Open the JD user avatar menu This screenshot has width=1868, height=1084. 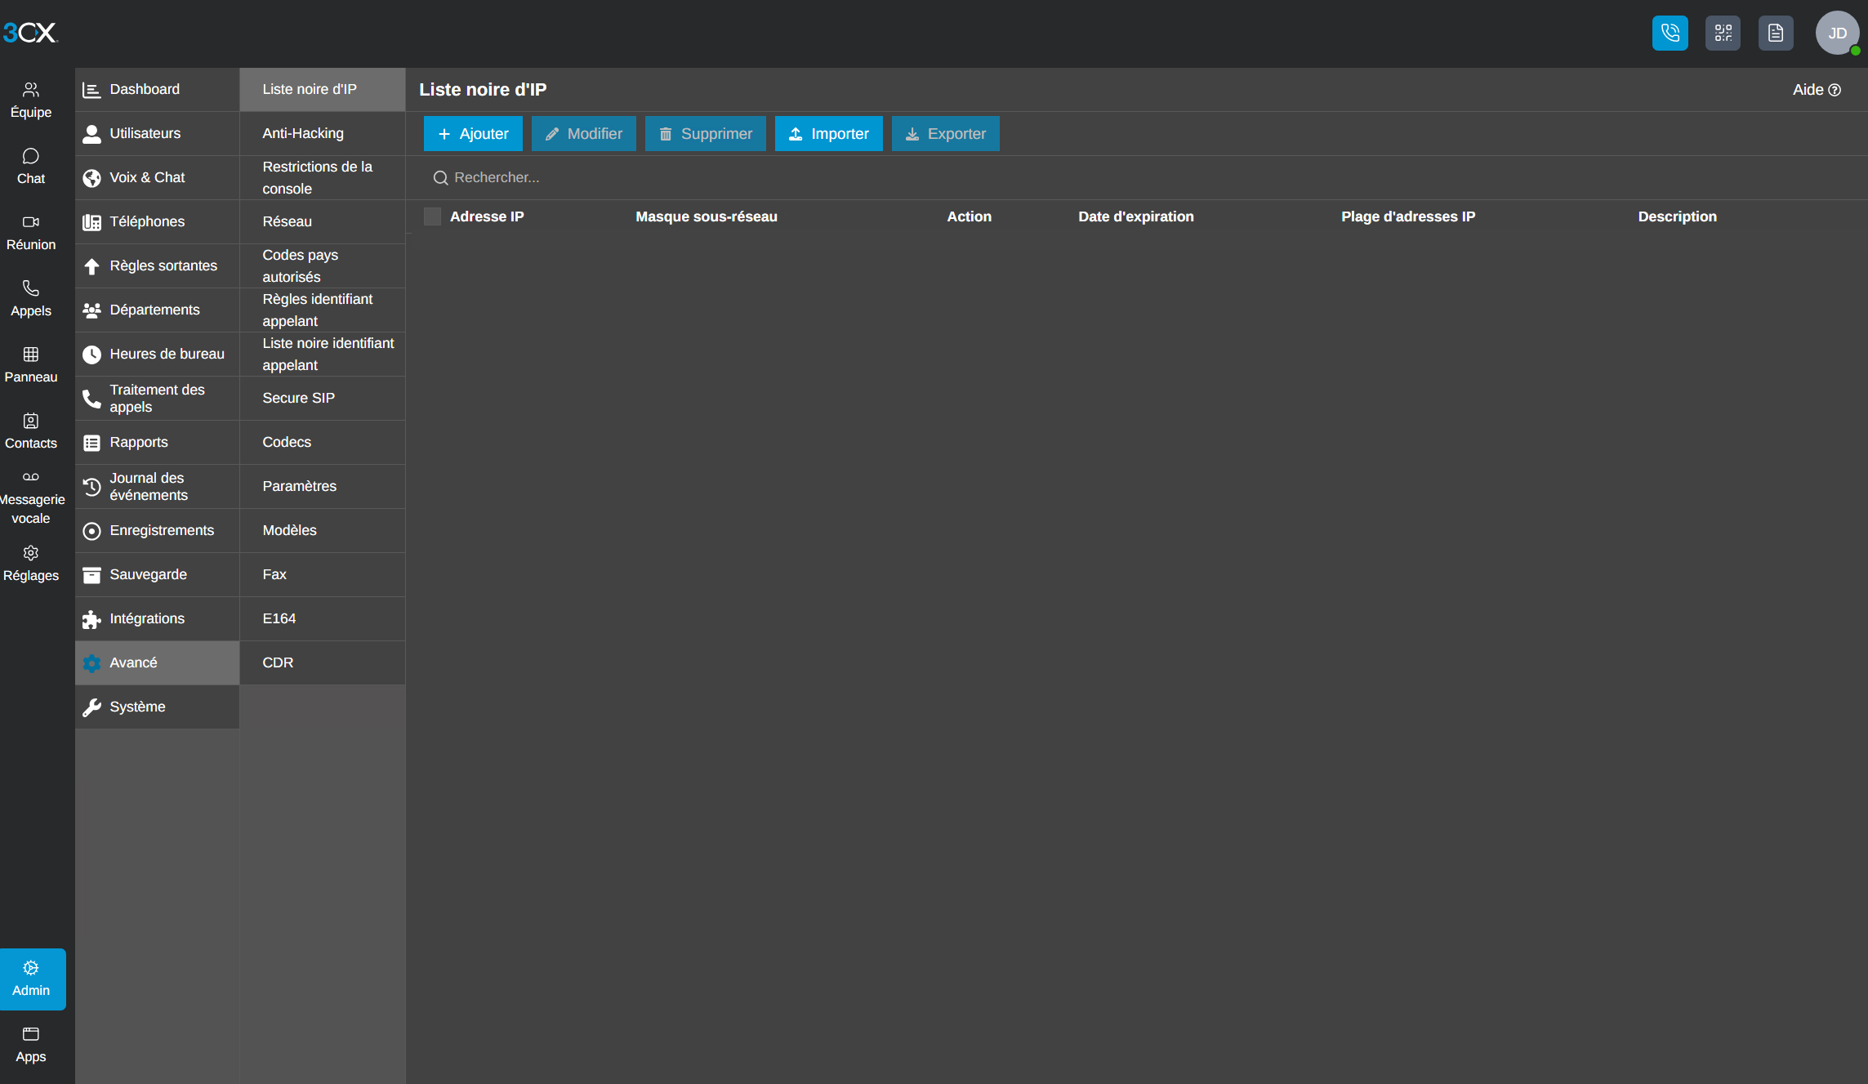[1837, 33]
